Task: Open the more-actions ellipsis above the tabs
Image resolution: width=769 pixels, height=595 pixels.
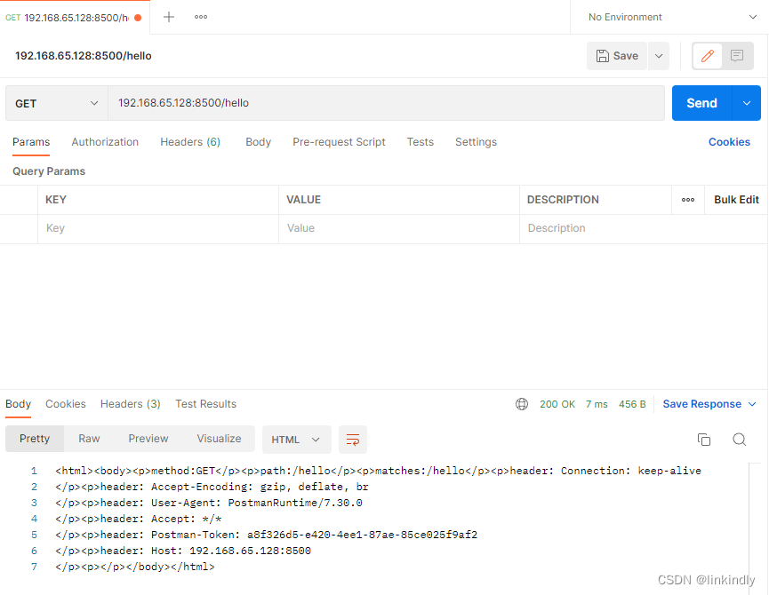Action: click(x=200, y=16)
